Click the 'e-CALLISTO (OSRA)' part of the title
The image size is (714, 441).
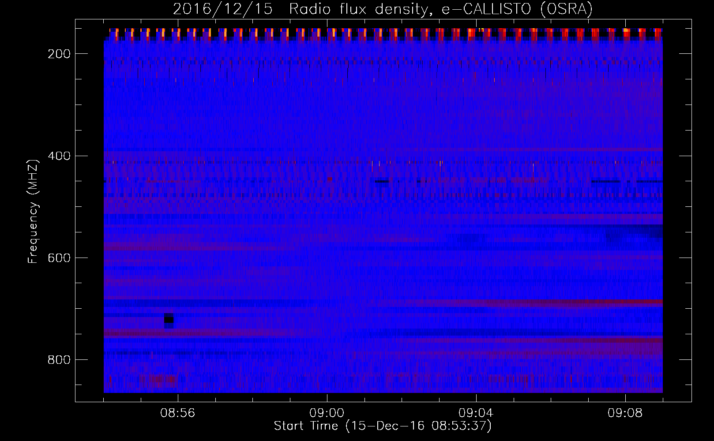click(x=517, y=9)
